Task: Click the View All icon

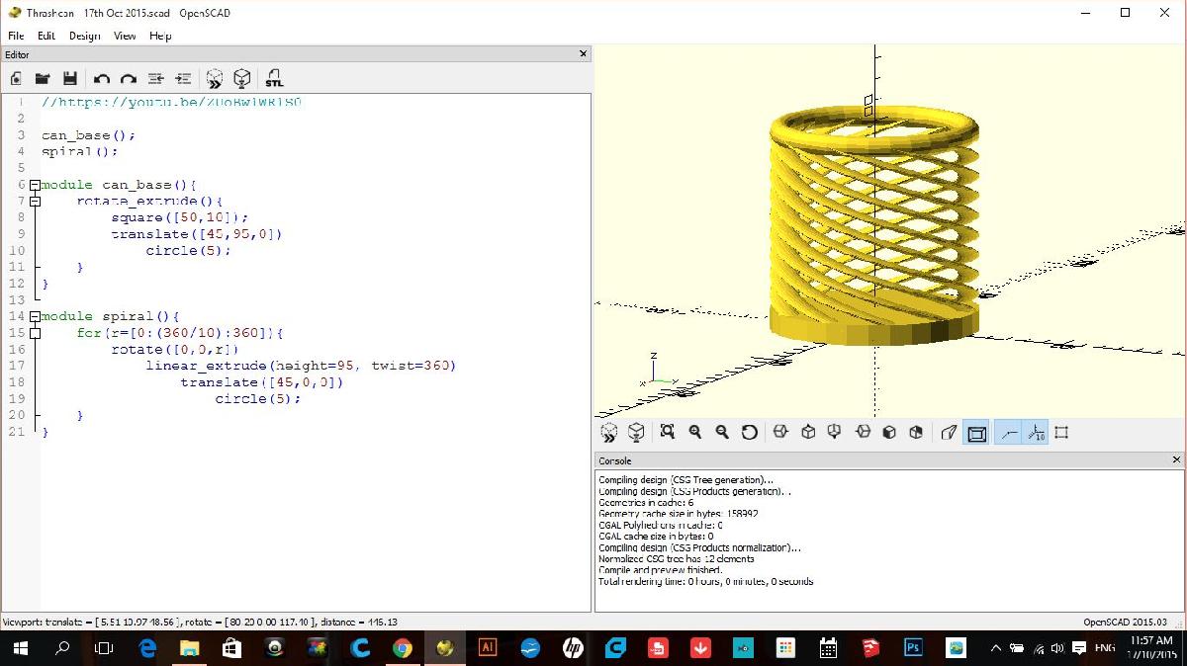Action: (668, 433)
